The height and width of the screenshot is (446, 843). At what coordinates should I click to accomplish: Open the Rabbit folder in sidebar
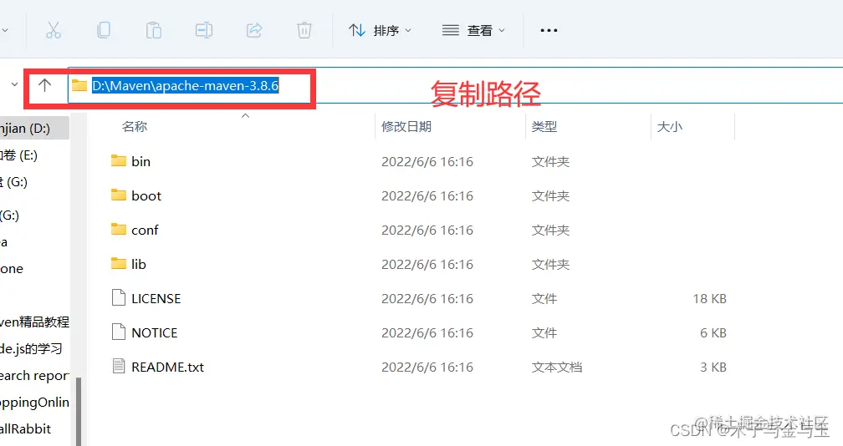pos(26,428)
